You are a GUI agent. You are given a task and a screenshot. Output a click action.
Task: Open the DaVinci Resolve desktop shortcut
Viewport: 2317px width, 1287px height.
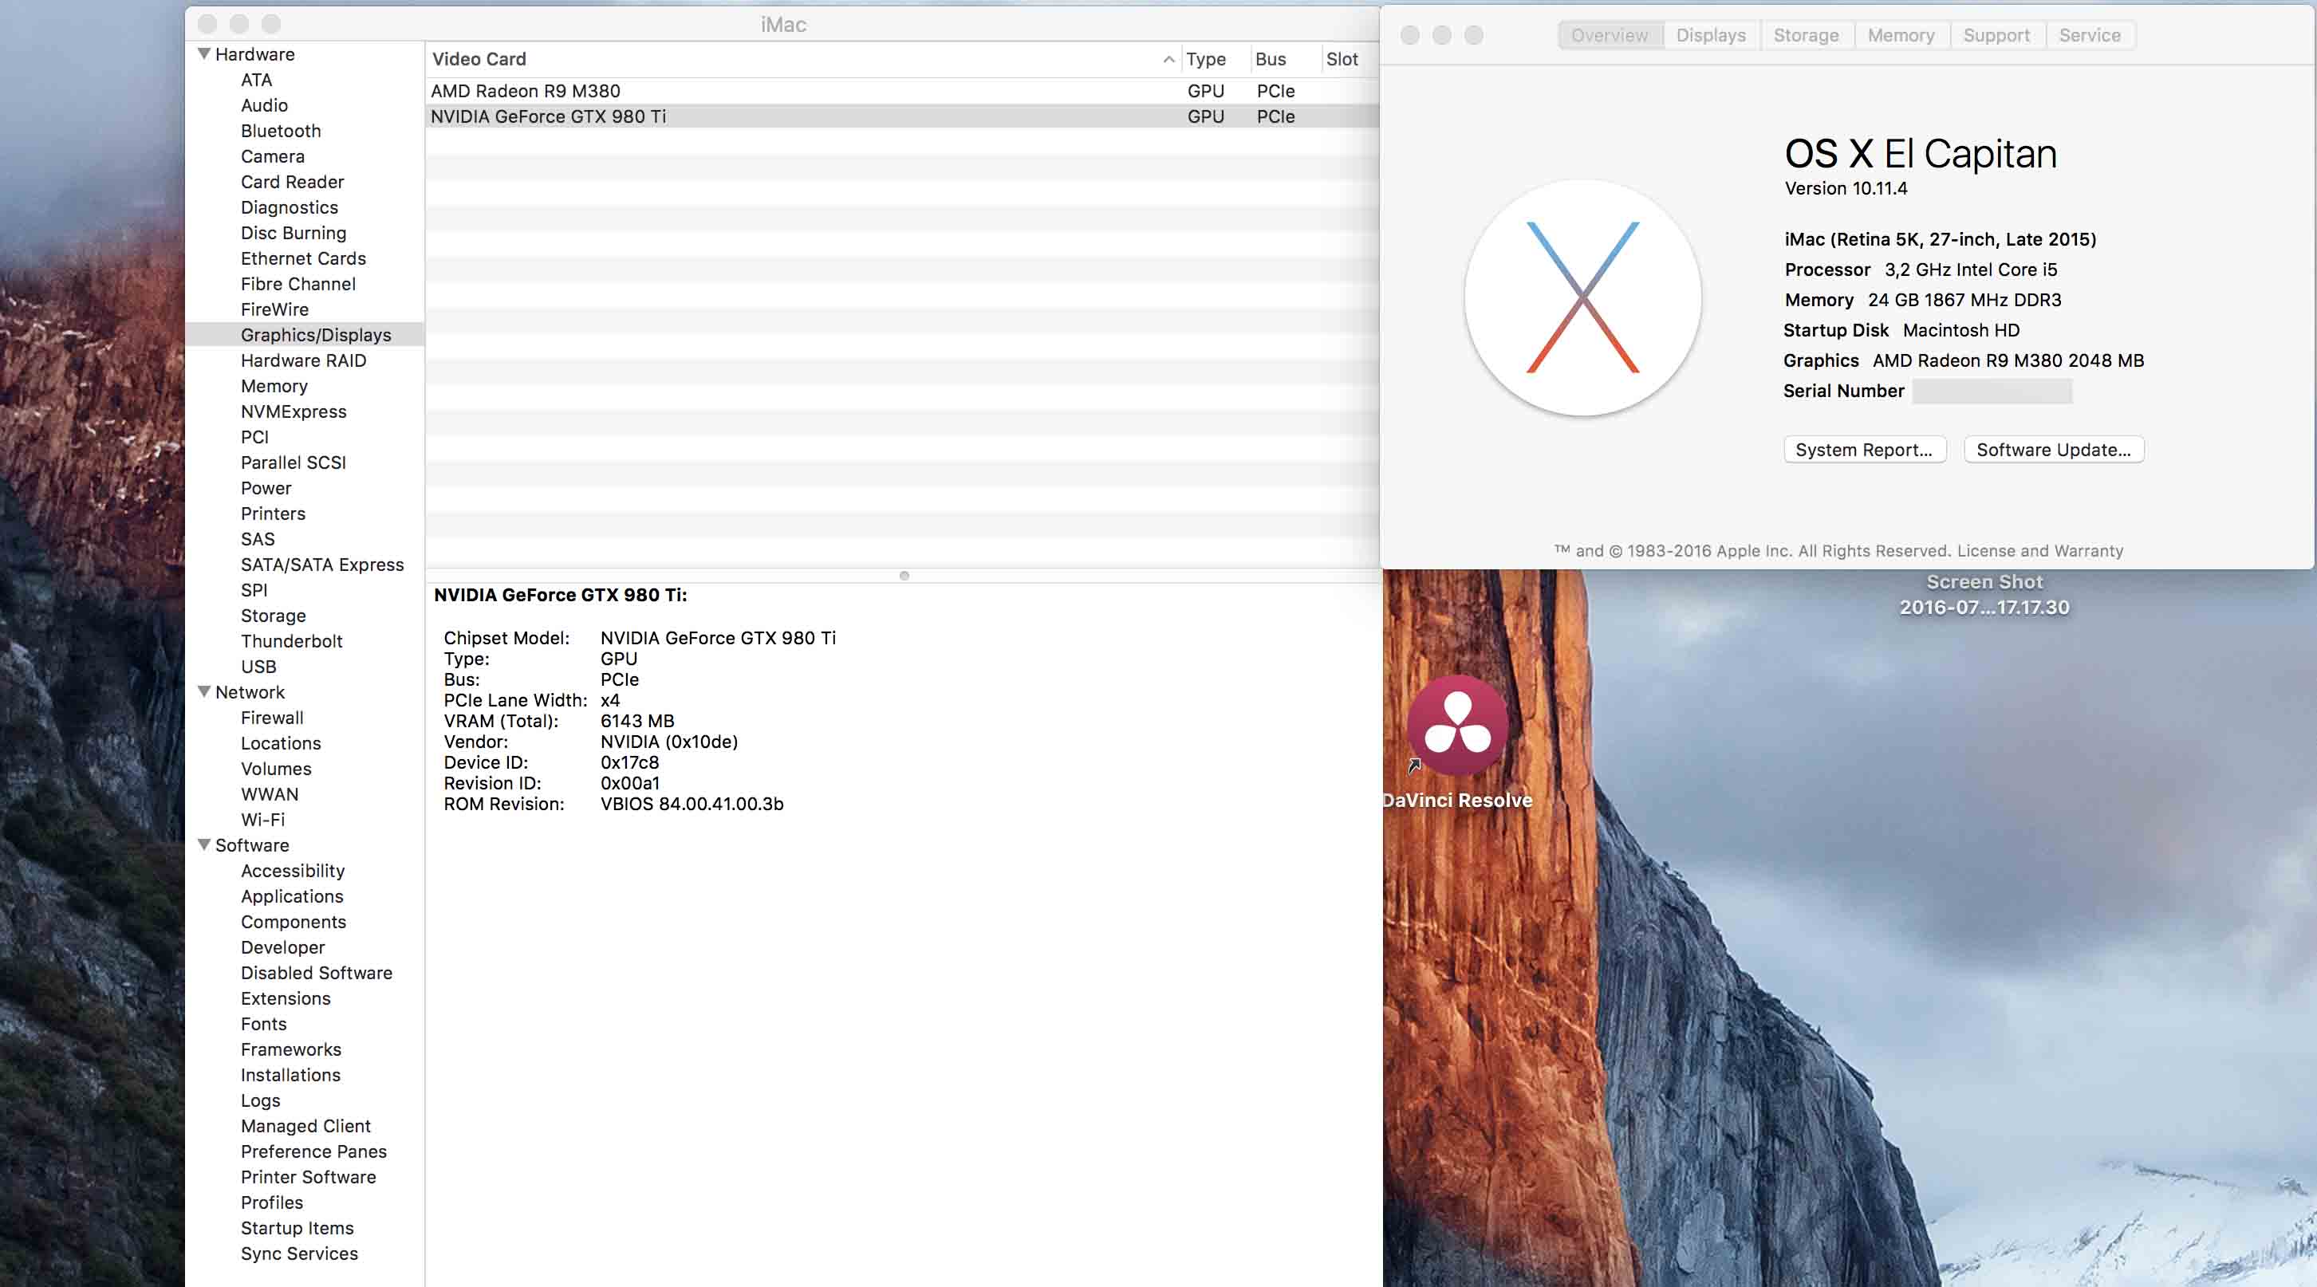pos(1457,725)
